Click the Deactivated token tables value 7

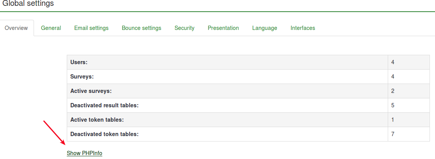(393, 134)
